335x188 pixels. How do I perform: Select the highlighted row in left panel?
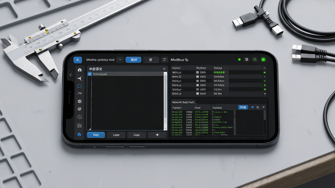[x=125, y=74]
